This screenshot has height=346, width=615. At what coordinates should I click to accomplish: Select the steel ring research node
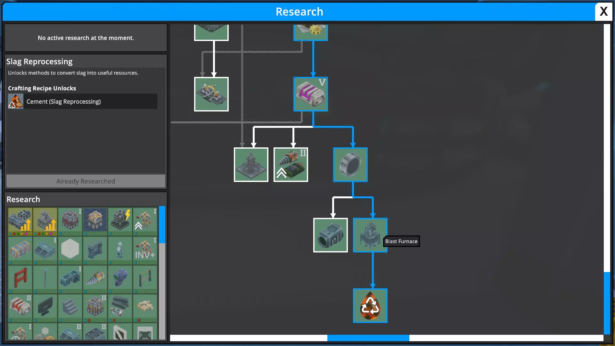click(350, 164)
